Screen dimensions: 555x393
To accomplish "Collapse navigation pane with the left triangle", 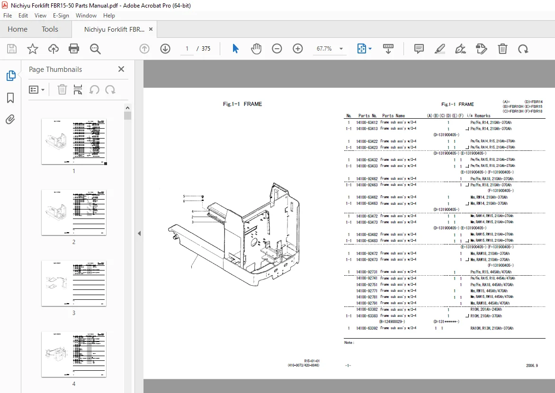I will click(x=139, y=233).
